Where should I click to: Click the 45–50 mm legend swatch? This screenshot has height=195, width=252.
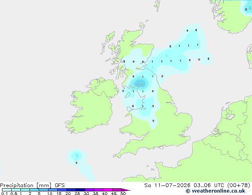[117, 190]
